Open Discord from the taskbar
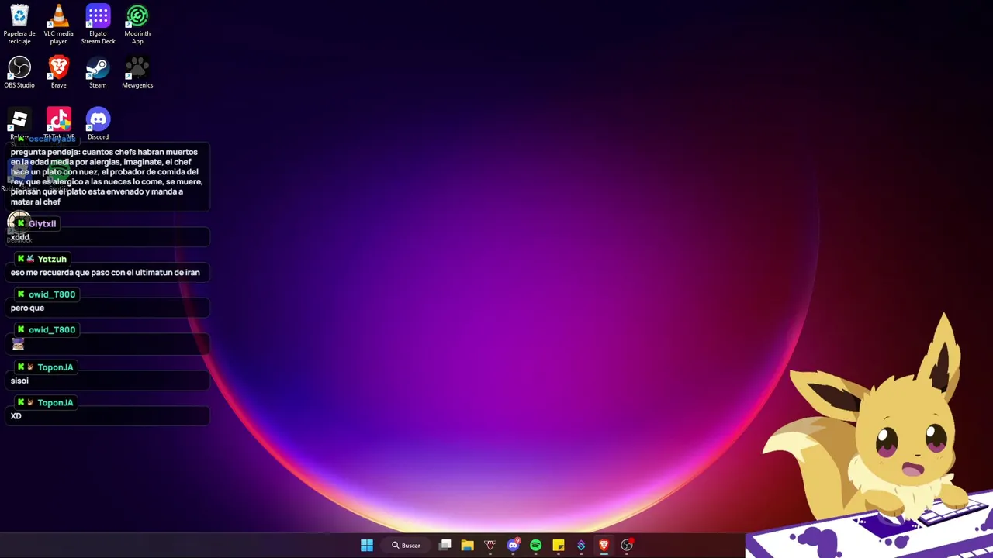Screen dimensions: 993x558 [x=513, y=545]
